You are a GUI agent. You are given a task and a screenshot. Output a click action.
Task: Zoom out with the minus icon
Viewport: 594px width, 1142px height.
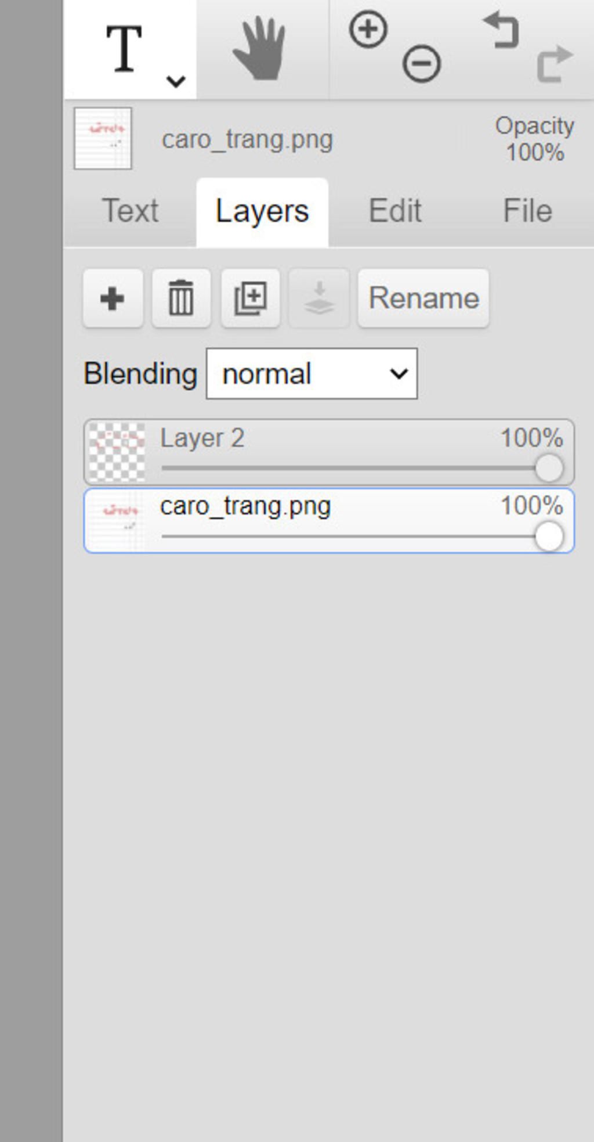coord(422,64)
